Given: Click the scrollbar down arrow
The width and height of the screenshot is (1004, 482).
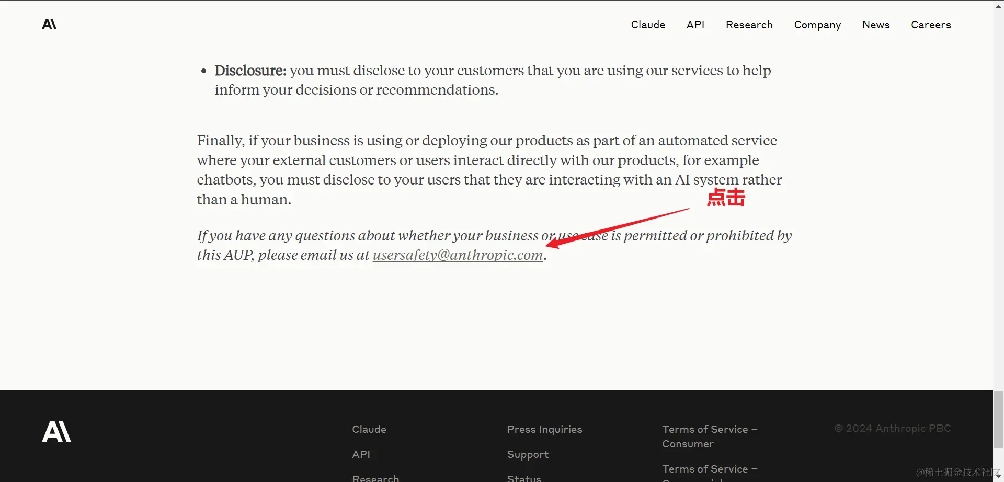Looking at the screenshot, I should [998, 477].
